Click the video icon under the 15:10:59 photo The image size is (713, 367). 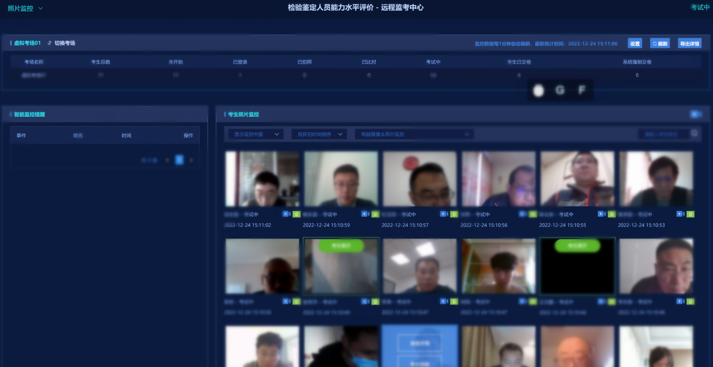click(364, 214)
